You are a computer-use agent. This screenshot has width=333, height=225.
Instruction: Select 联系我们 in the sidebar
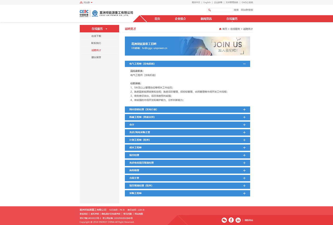[x=96, y=43]
